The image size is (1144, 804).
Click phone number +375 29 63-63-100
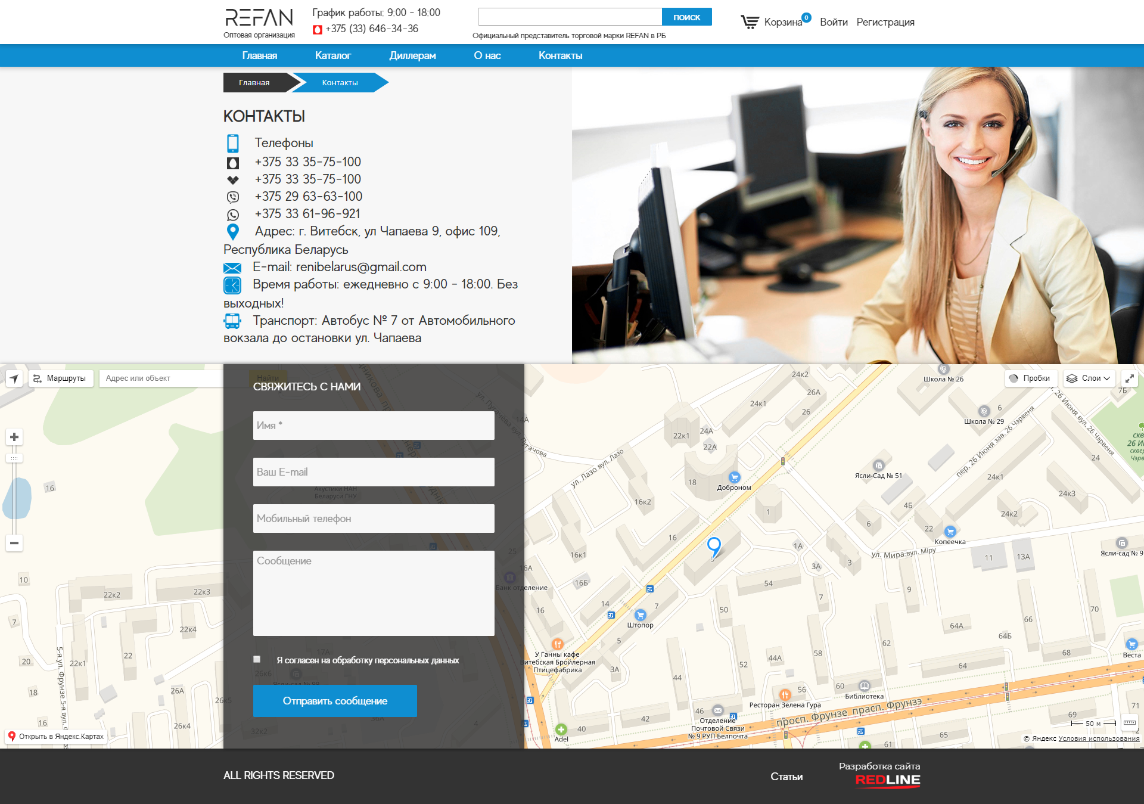pyautogui.click(x=309, y=197)
